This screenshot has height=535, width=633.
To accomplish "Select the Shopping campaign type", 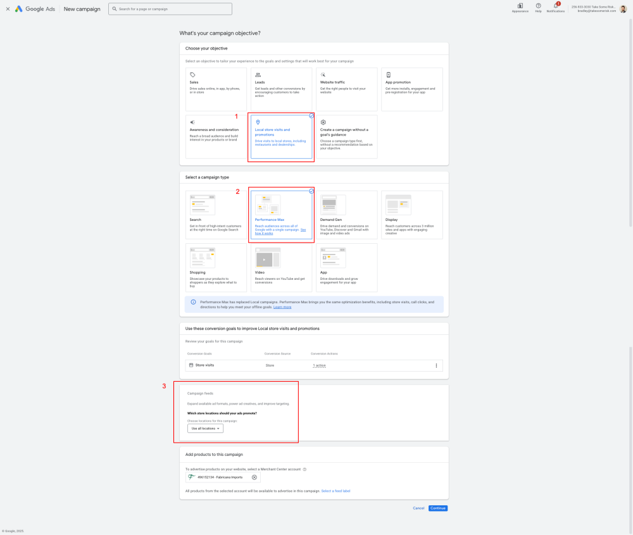I will point(216,267).
